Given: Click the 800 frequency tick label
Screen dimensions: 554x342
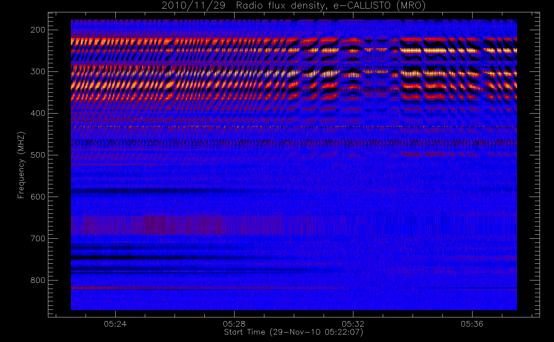Looking at the screenshot, I should tap(38, 280).
